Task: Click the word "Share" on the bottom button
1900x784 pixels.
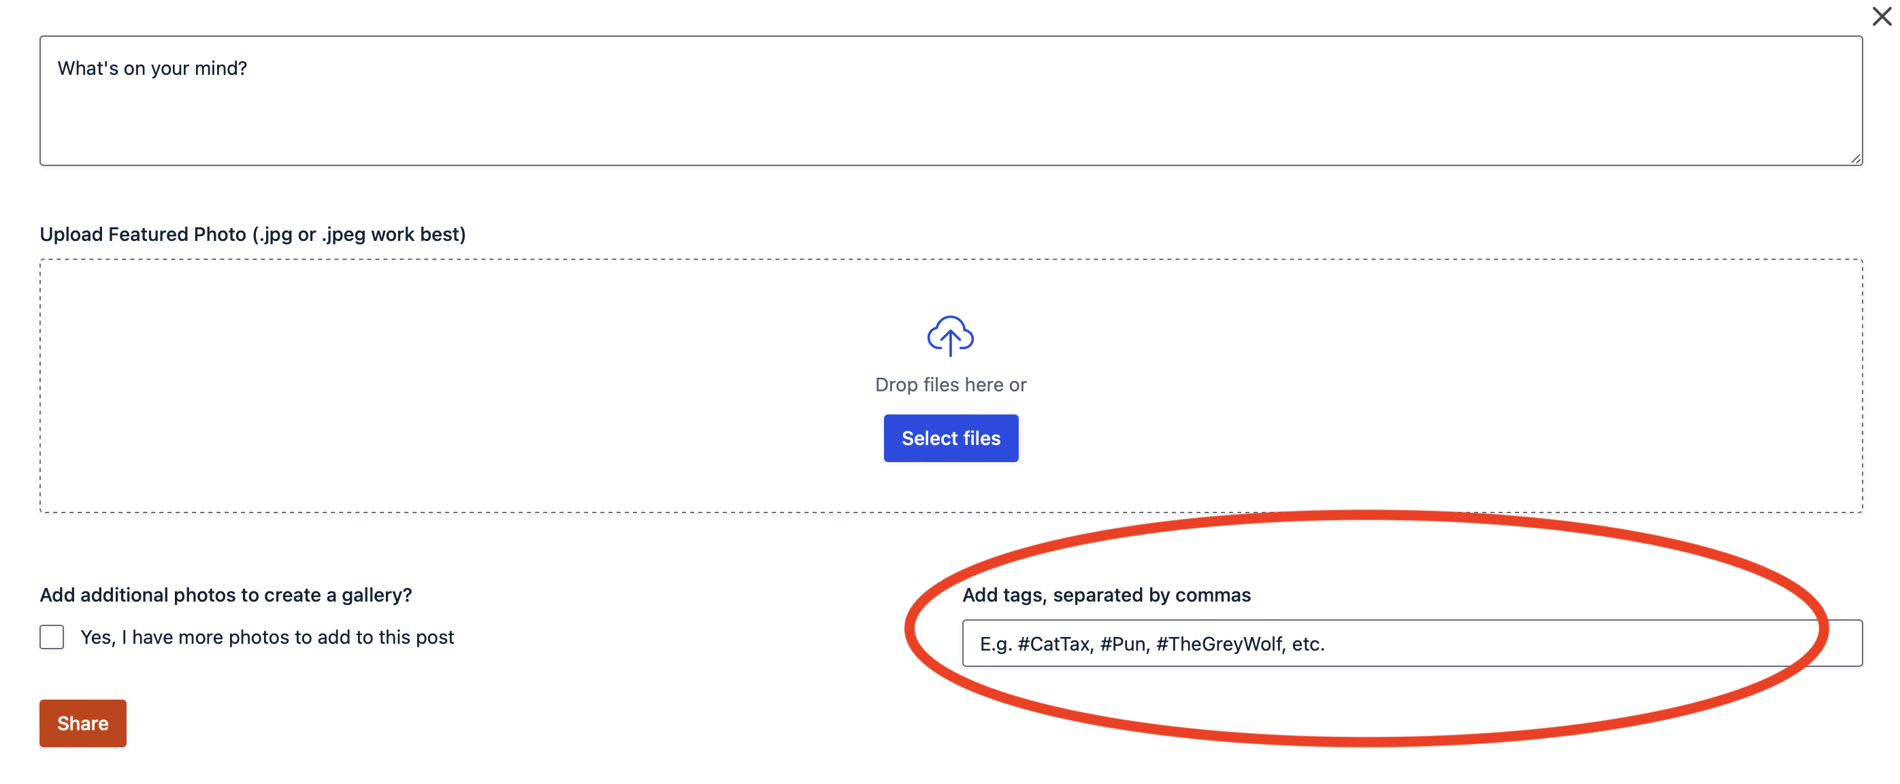Action: click(x=82, y=723)
